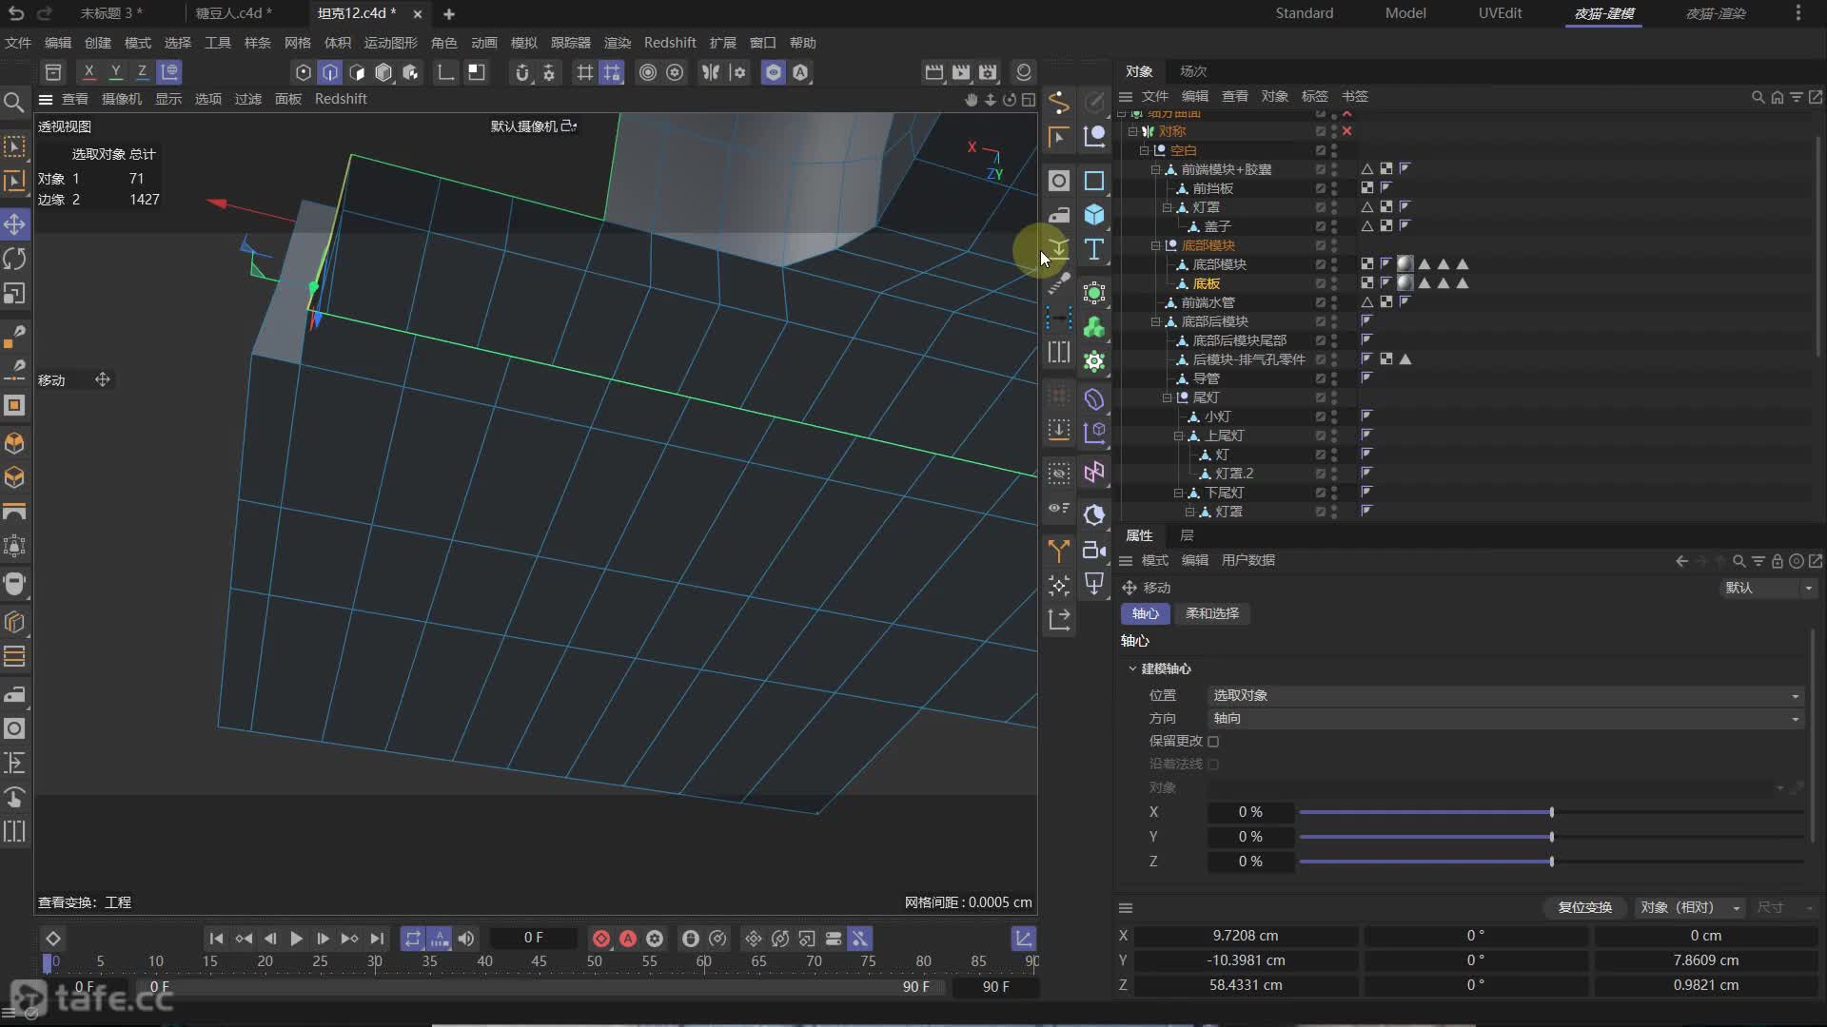1827x1027 pixels.
Task: Select the Scale tool in left toolbar
Action: (14, 294)
